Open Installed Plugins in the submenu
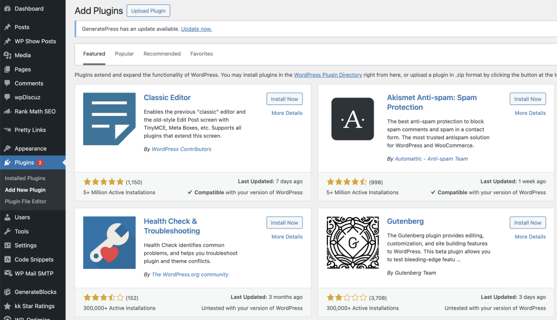 (25, 179)
